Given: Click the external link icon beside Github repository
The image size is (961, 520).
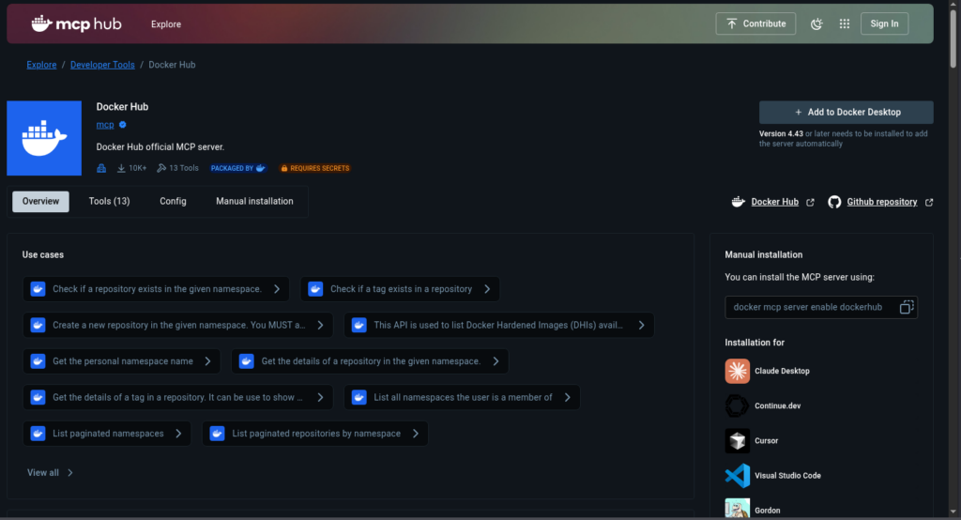Looking at the screenshot, I should click(929, 203).
